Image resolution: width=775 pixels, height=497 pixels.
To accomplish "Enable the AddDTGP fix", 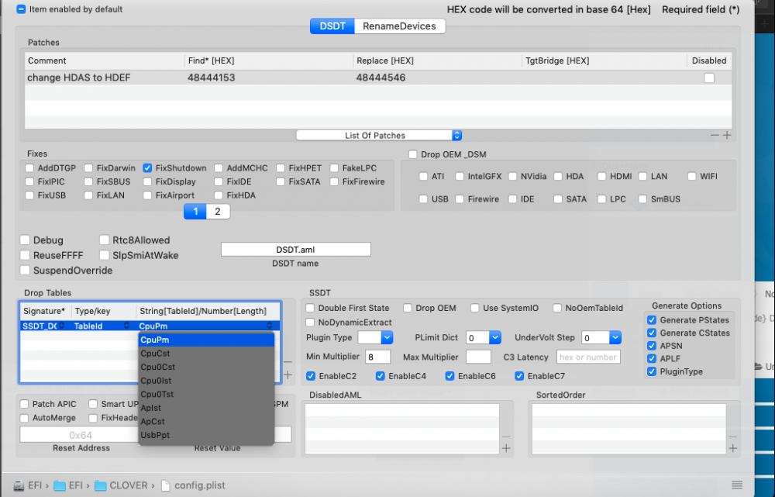I will (29, 168).
